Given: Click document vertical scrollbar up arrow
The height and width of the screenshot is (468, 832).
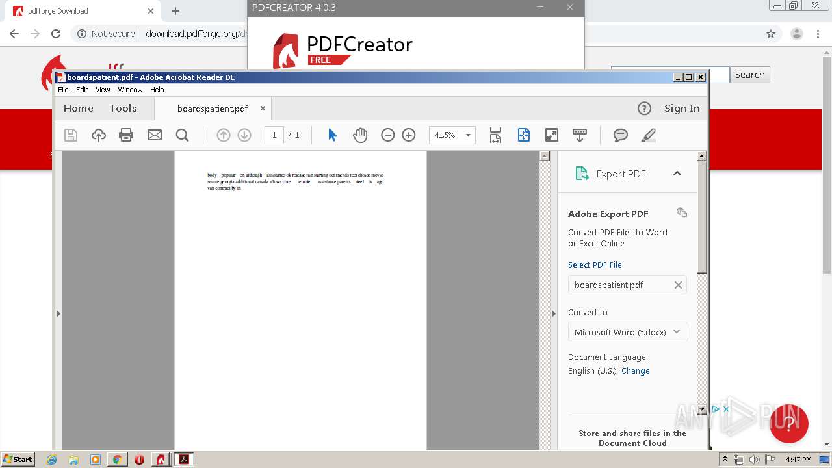Looking at the screenshot, I should click(x=545, y=156).
